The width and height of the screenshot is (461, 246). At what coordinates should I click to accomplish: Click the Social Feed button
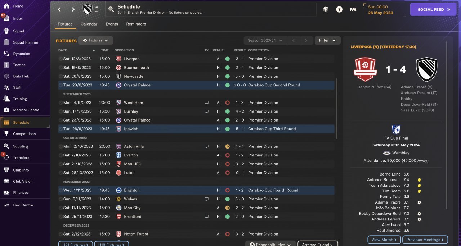(433, 10)
